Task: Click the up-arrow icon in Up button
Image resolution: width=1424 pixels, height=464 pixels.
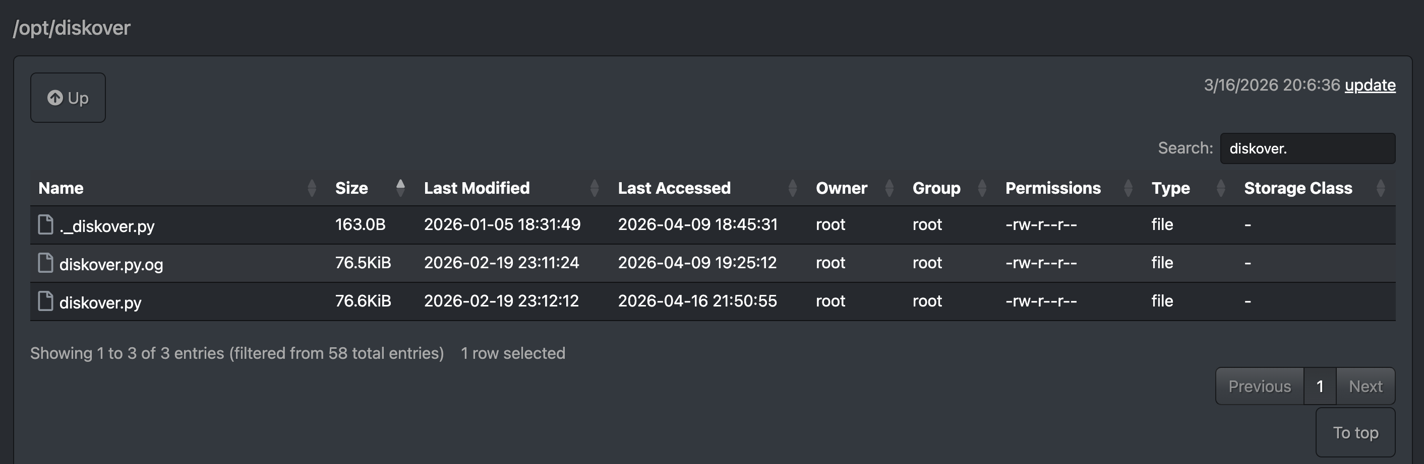Action: tap(55, 98)
